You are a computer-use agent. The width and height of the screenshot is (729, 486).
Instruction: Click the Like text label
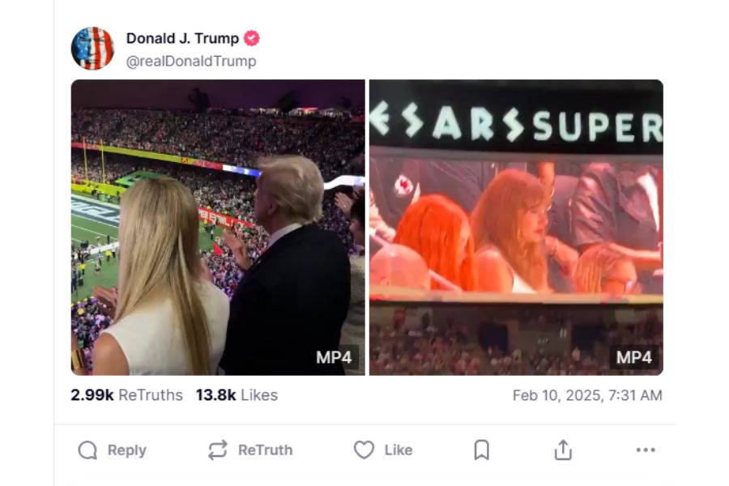399,450
